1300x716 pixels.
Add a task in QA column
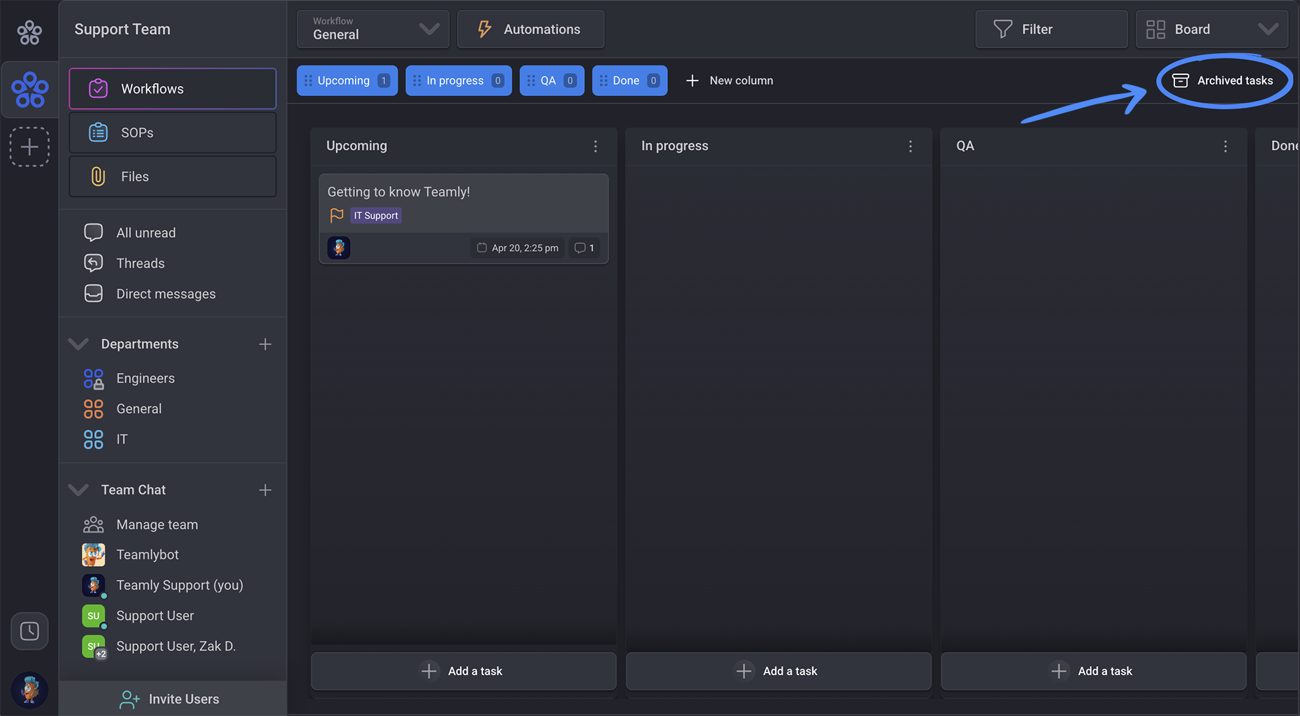click(1094, 671)
